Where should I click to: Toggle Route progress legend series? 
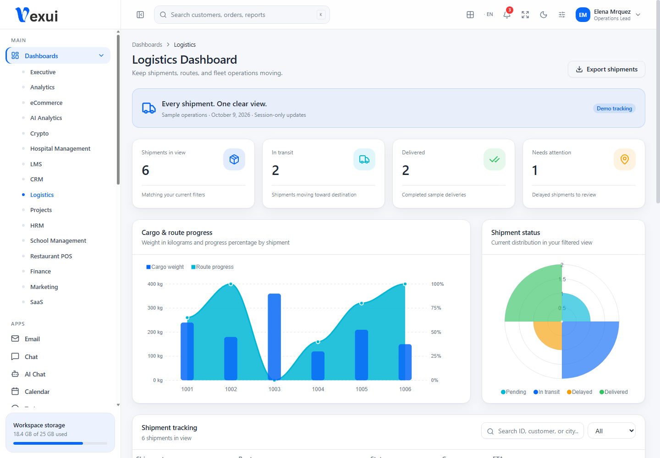[212, 267]
